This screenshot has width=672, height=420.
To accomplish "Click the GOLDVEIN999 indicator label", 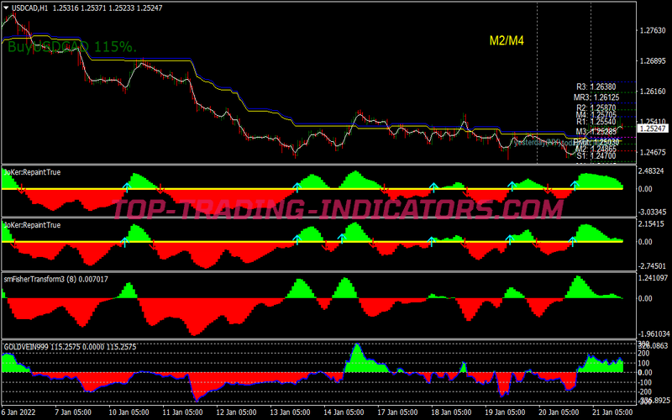I will click(70, 347).
